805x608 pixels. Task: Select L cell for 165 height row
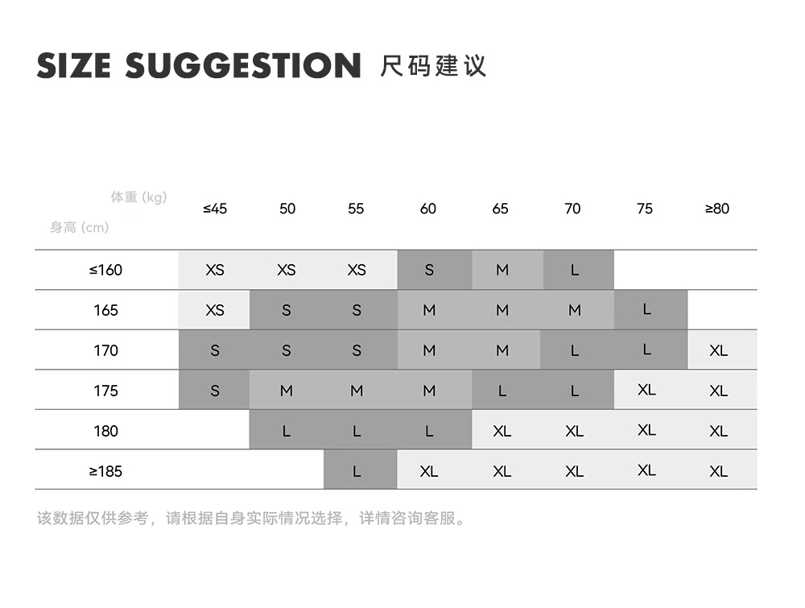(646, 310)
